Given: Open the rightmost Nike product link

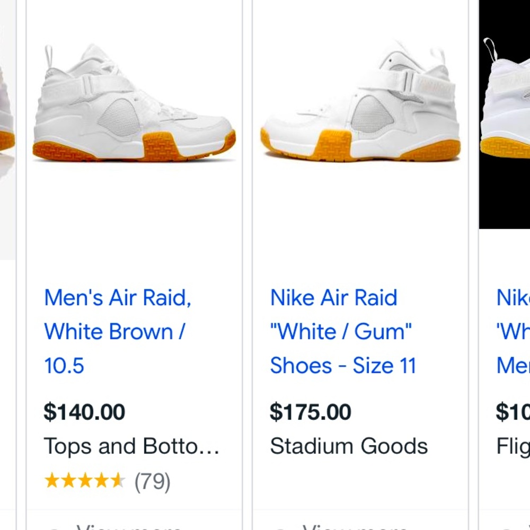Looking at the screenshot, I should 511,331.
